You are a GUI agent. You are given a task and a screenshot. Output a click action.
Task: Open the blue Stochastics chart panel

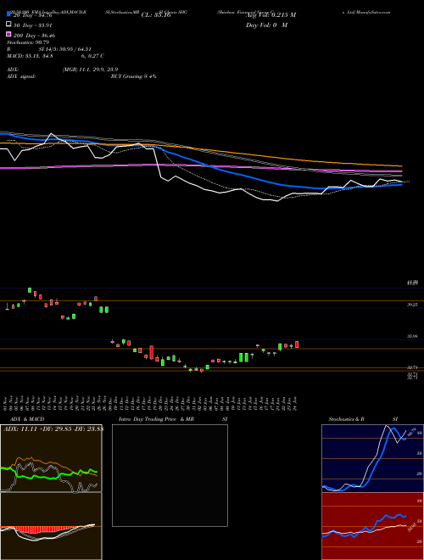coord(372,458)
